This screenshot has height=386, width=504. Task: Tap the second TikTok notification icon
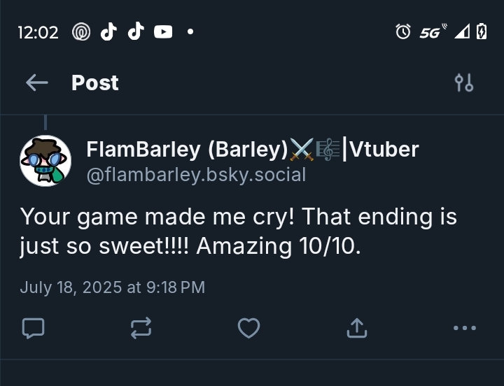point(136,31)
